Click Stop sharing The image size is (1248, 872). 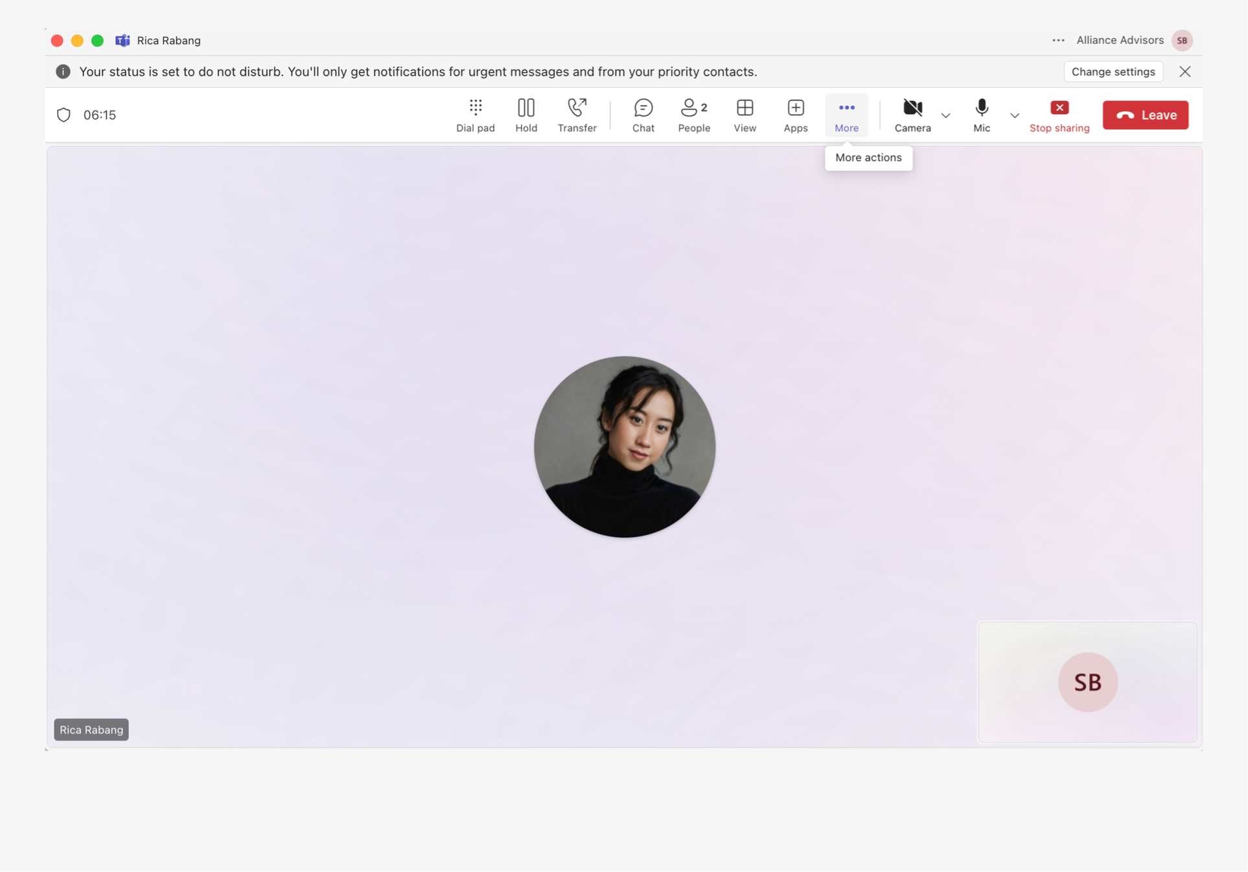pyautogui.click(x=1059, y=115)
